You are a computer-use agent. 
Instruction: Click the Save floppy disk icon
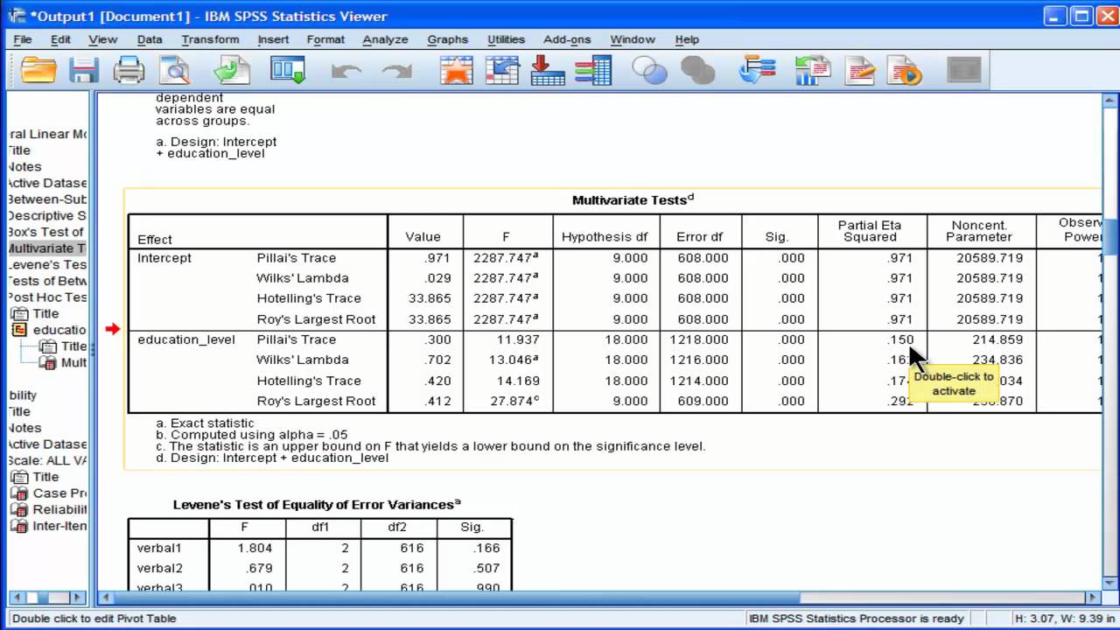point(84,70)
